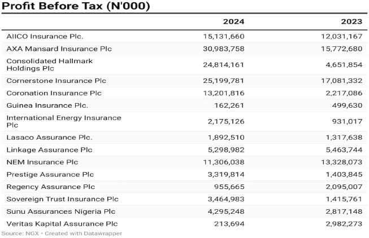Image resolution: width=369 pixels, height=238 pixels.
Task: Click the 2023 column header
Action: 351,21
